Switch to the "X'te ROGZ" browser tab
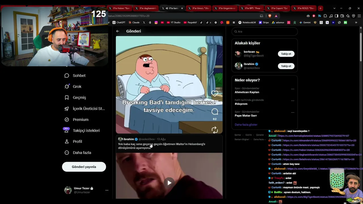Image resolution: width=363 pixels, height=204 pixels. pos(304,8)
